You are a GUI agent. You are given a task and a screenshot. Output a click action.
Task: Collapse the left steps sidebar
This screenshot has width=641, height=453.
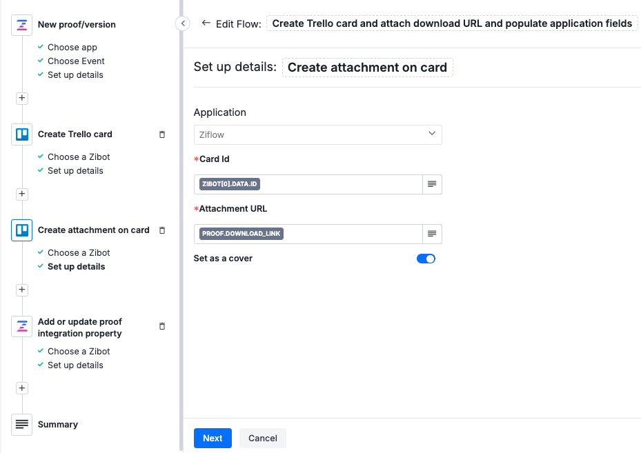183,23
